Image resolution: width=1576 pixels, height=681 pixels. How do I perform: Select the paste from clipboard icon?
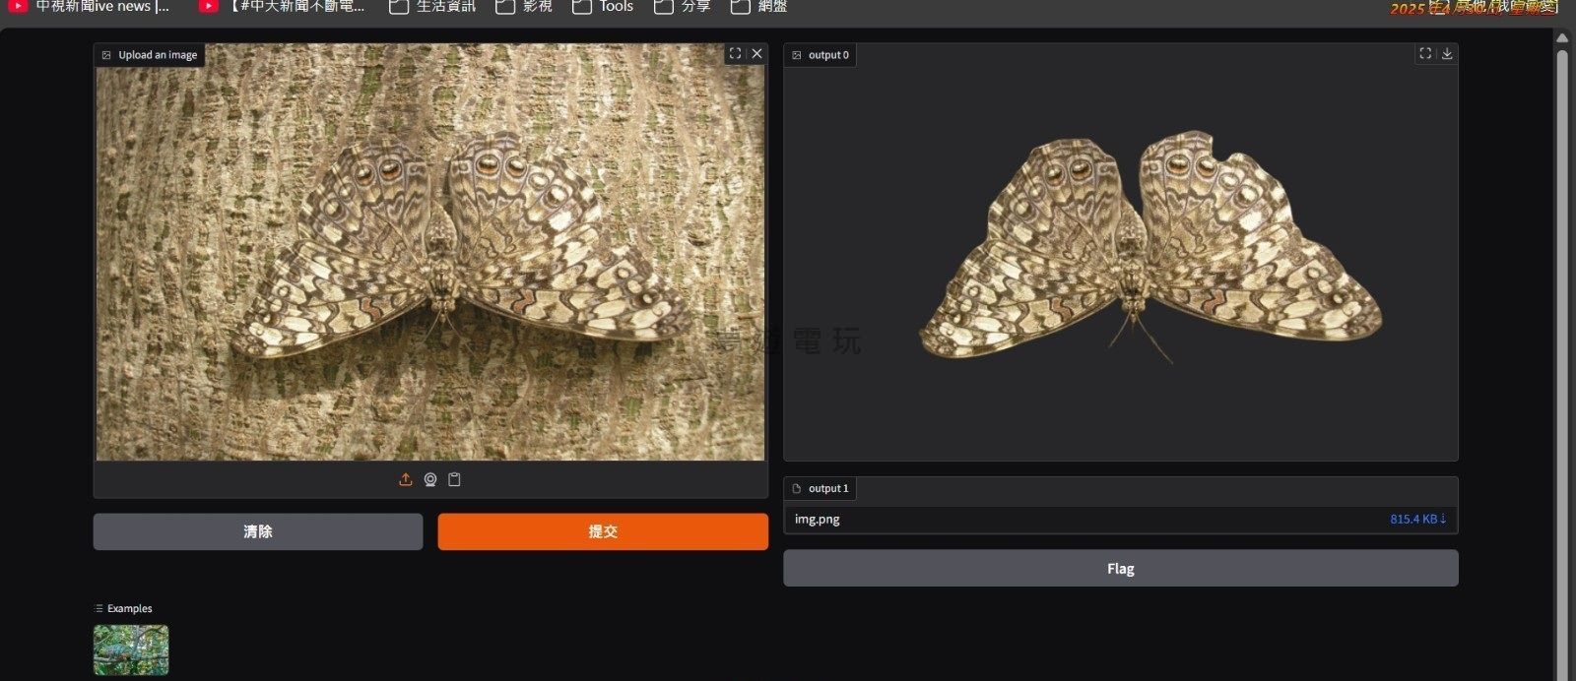pyautogui.click(x=454, y=480)
